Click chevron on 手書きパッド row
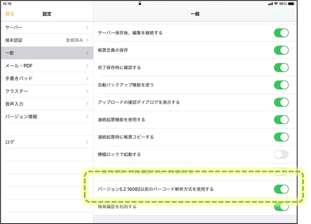The height and width of the screenshot is (224, 311). click(87, 78)
